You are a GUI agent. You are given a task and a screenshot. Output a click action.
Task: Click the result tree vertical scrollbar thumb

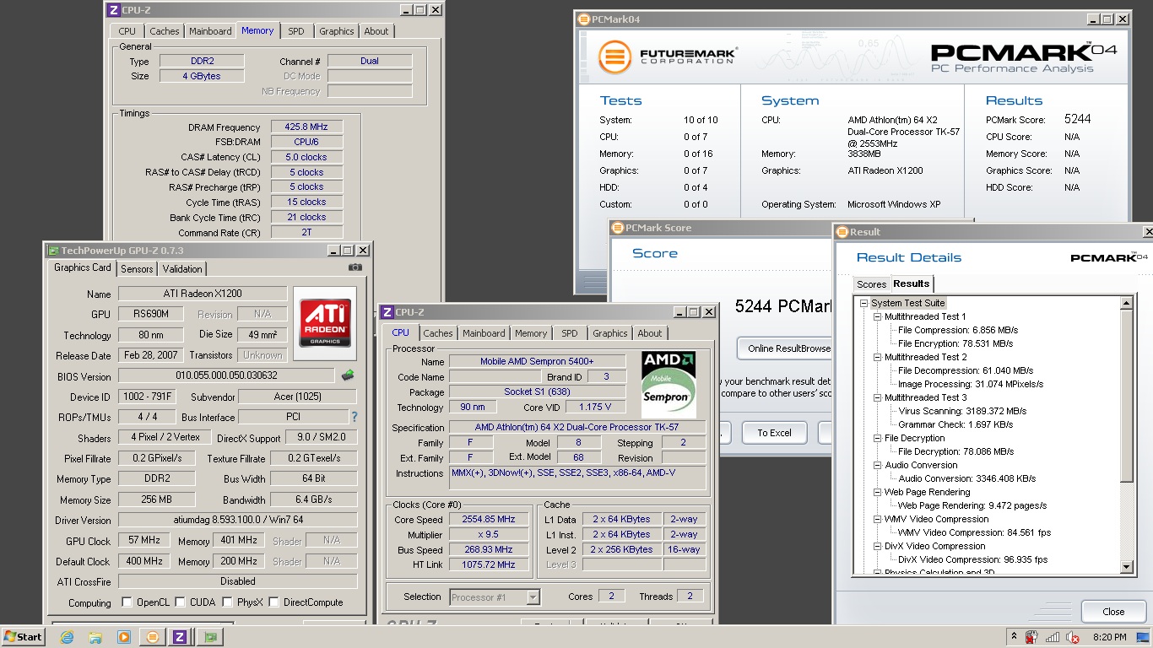1127,396
